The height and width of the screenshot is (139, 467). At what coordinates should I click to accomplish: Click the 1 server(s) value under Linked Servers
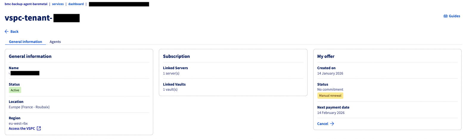(x=171, y=73)
